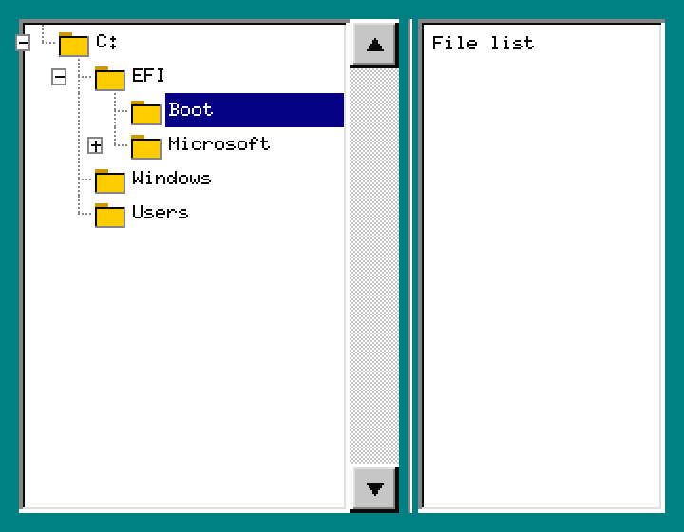The height and width of the screenshot is (532, 684).
Task: Click the Boot folder icon
Action: click(145, 112)
